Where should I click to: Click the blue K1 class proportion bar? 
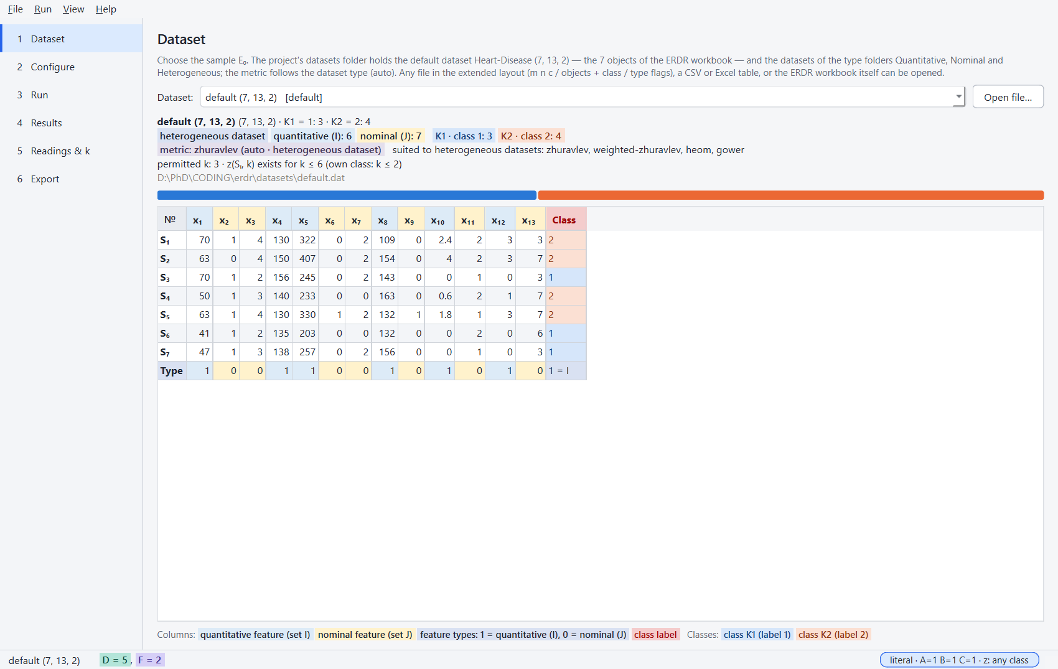click(x=347, y=195)
